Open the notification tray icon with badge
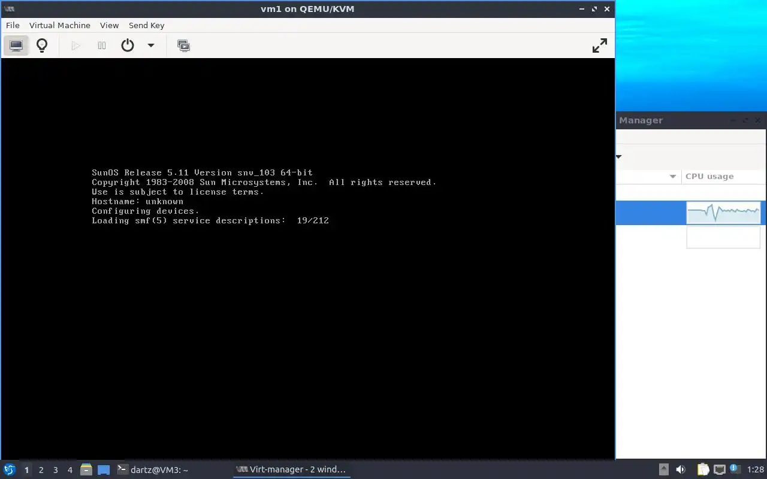The image size is (767, 479). coord(735,469)
